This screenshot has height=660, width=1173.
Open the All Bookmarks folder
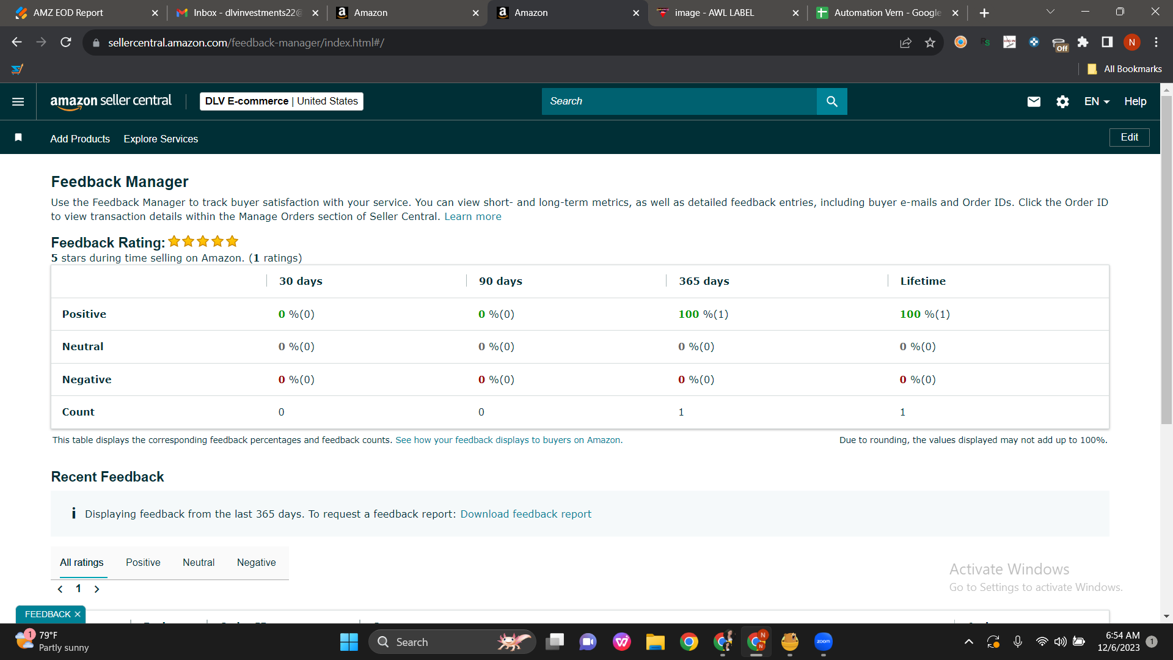pyautogui.click(x=1125, y=69)
